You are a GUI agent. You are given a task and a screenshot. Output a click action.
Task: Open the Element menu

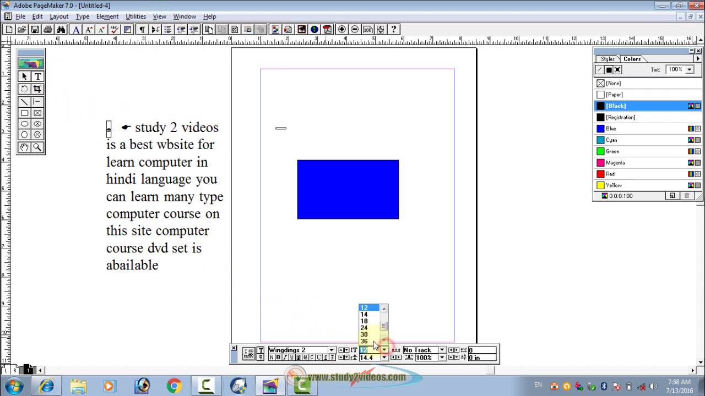[107, 16]
